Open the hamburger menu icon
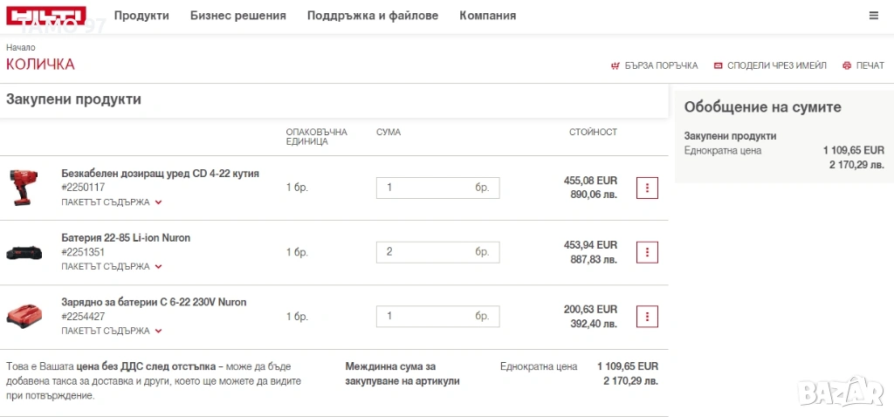This screenshot has height=417, width=894. pos(874,16)
